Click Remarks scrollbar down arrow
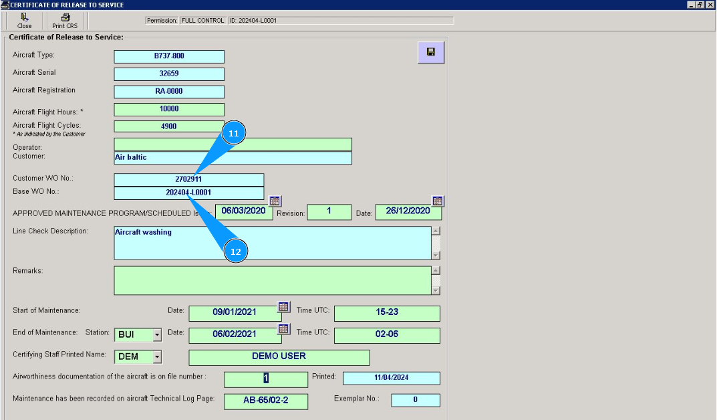 [x=436, y=290]
